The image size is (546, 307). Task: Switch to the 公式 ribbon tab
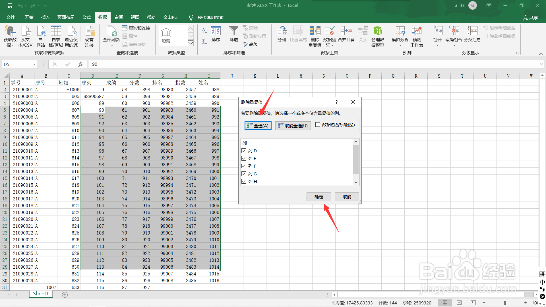pos(86,17)
